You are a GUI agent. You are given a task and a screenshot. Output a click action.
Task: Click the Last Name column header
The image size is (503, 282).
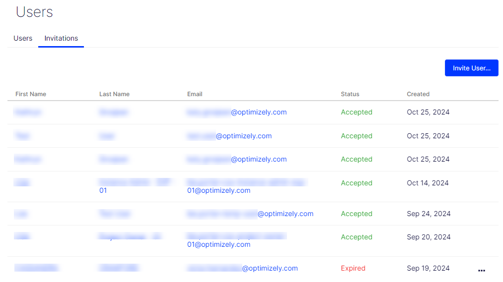114,94
